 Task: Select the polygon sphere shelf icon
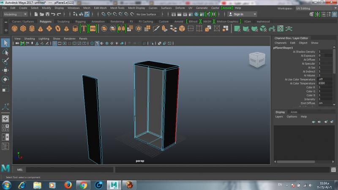(15, 29)
